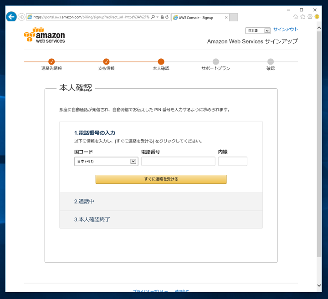Open the 国コード country dropdown
This screenshot has height=299, width=328.
click(106, 162)
